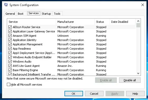This screenshot has width=148, height=100.
Task: Confirm with the OK button
Action: [74, 94]
